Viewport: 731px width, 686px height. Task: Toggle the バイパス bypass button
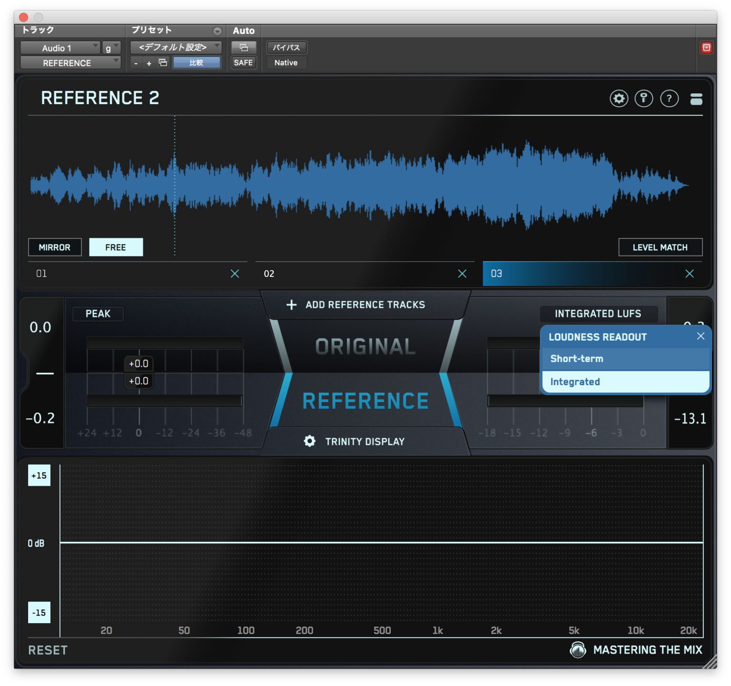[x=286, y=47]
